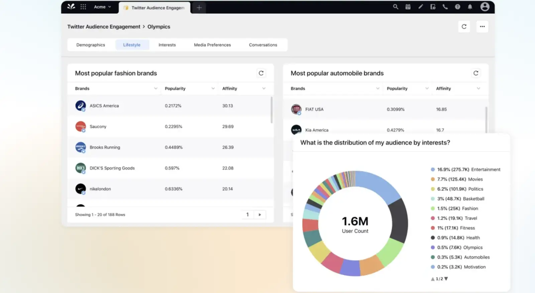535x293 pixels.
Task: Open the three-dot more options button
Action: [x=482, y=27]
